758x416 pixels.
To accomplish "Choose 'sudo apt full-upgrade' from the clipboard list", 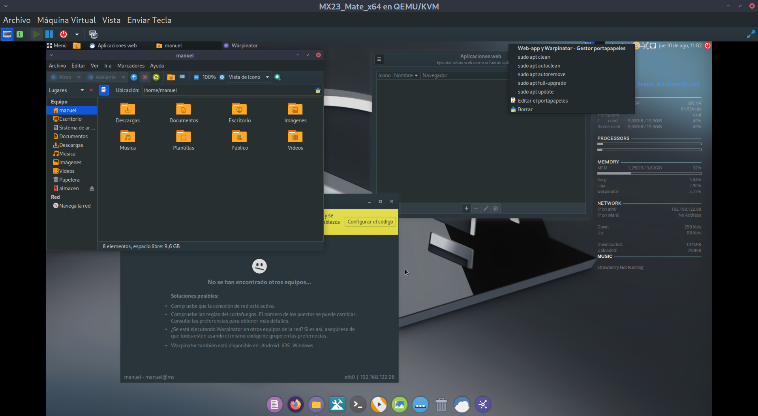I will click(572, 83).
